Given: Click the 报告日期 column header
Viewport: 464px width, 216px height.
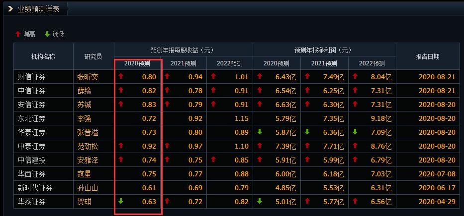Looking at the screenshot, I should click(x=428, y=56).
